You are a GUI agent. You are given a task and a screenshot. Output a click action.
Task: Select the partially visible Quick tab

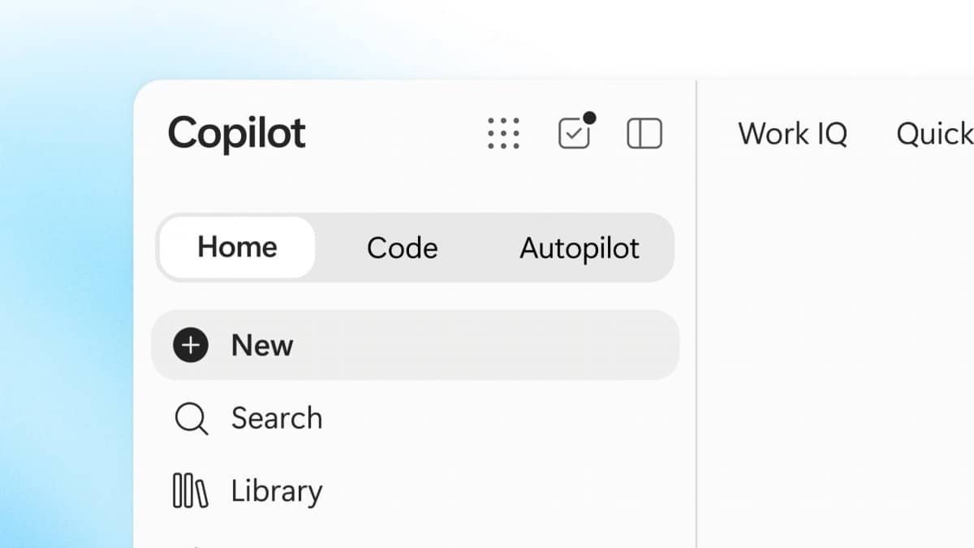click(x=934, y=134)
